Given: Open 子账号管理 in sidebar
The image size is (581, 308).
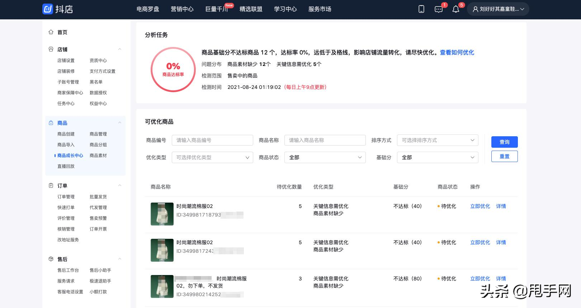Looking at the screenshot, I should pos(68,82).
